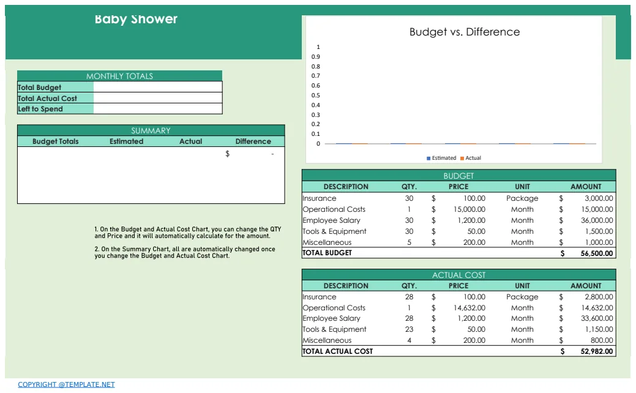Click Insurance in the Budget table
The width and height of the screenshot is (636, 393).
coord(320,198)
